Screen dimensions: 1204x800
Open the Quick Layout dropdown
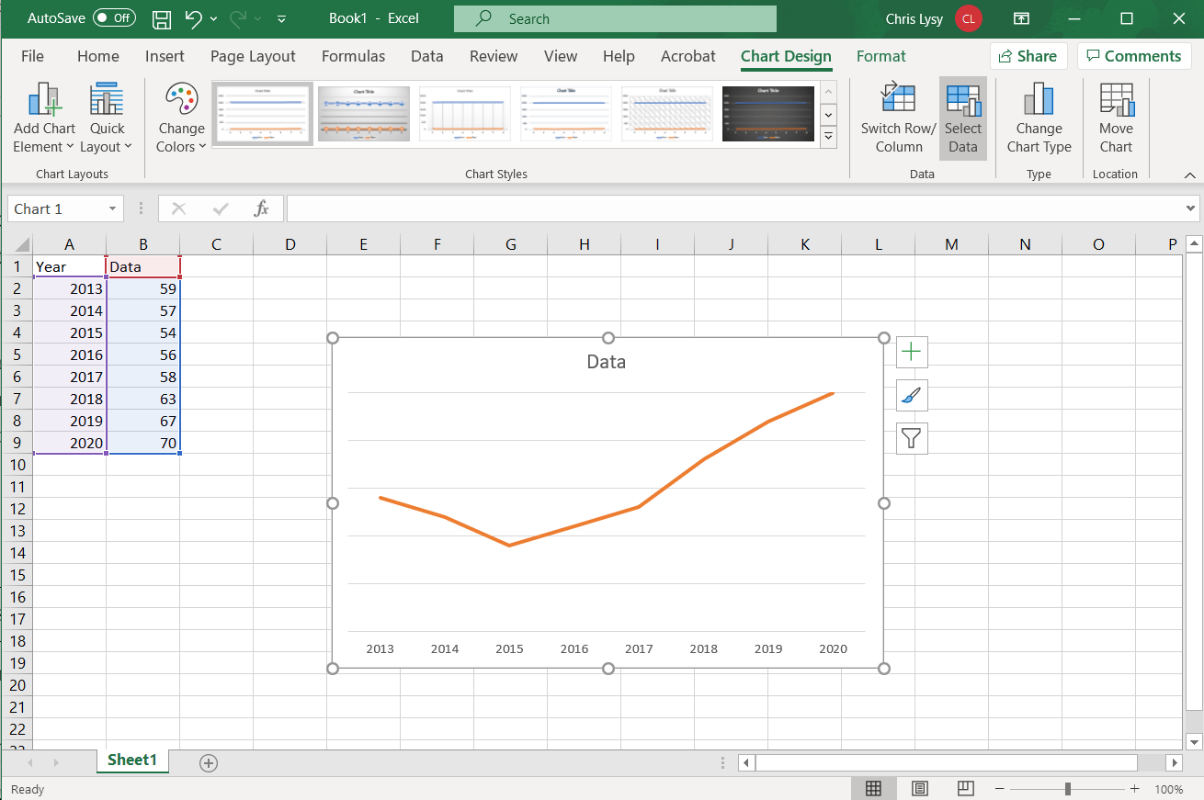pos(107,118)
